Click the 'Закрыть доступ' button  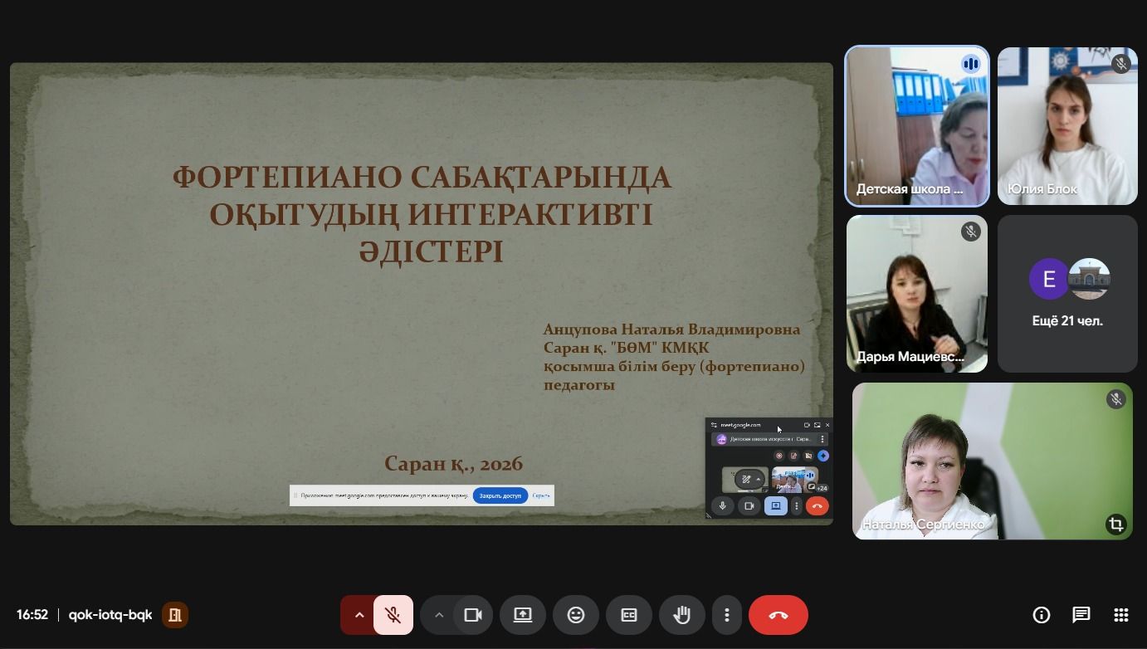coord(500,495)
